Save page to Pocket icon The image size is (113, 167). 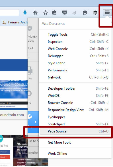pos(64,13)
